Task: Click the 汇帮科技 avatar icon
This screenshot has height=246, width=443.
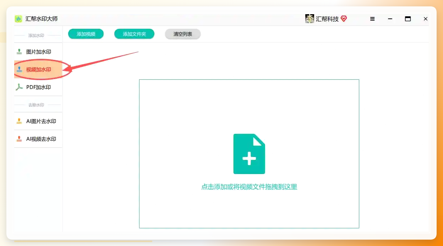Action: 310,19
